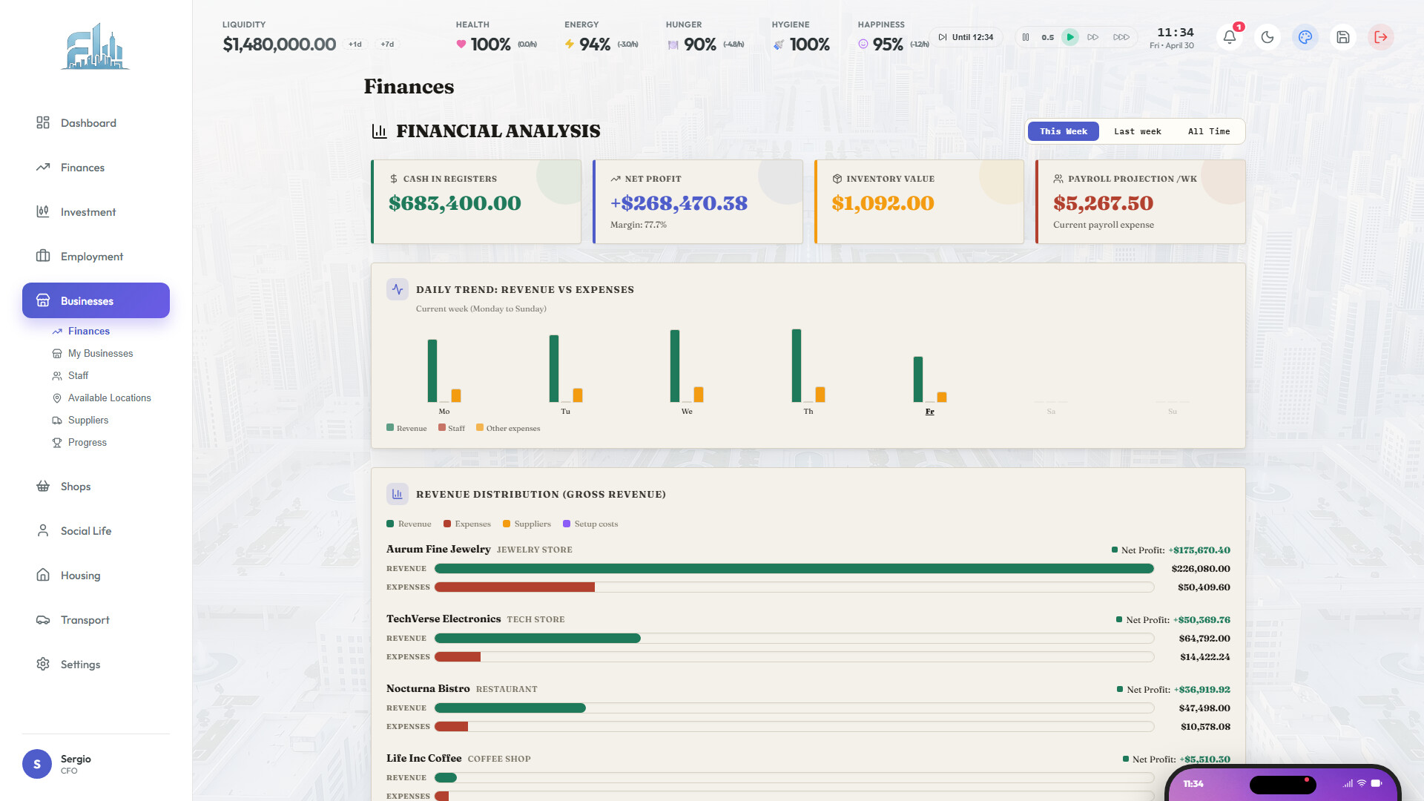1424x801 pixels.
Task: Advance time by +1d
Action: (355, 44)
